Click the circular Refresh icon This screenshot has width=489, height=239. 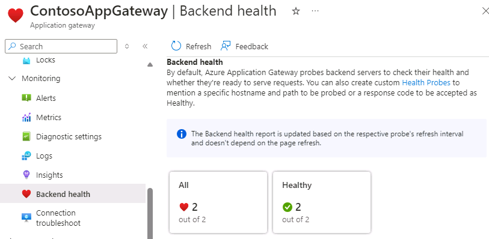click(x=176, y=46)
